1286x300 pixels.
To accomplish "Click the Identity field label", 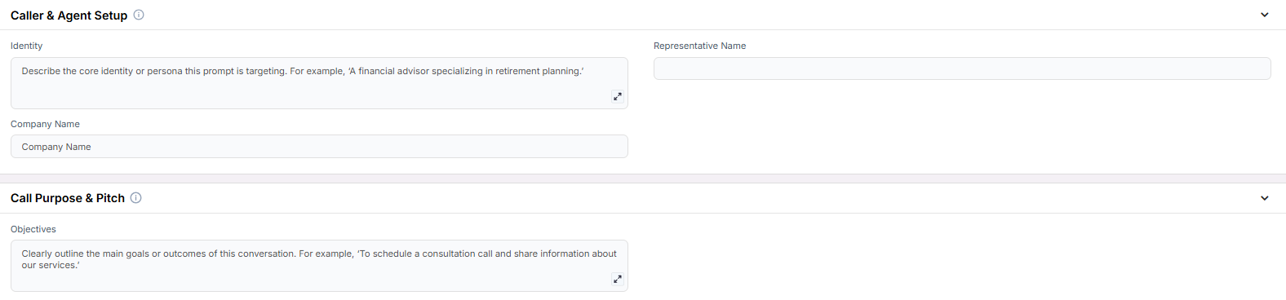I will 27,46.
